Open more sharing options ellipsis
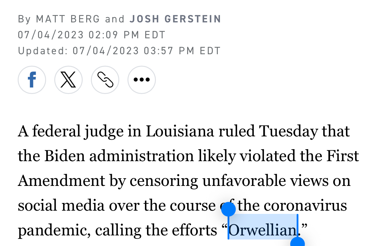The height and width of the screenshot is (246, 379). [x=142, y=80]
